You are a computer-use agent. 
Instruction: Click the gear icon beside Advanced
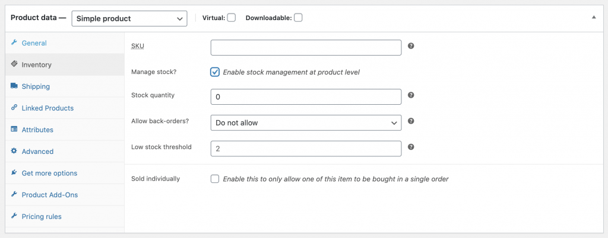click(x=14, y=151)
